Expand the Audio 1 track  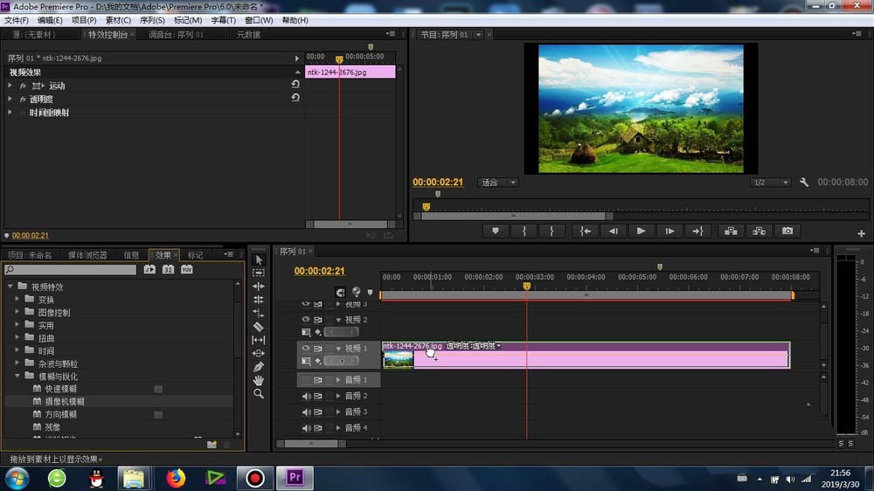click(337, 380)
